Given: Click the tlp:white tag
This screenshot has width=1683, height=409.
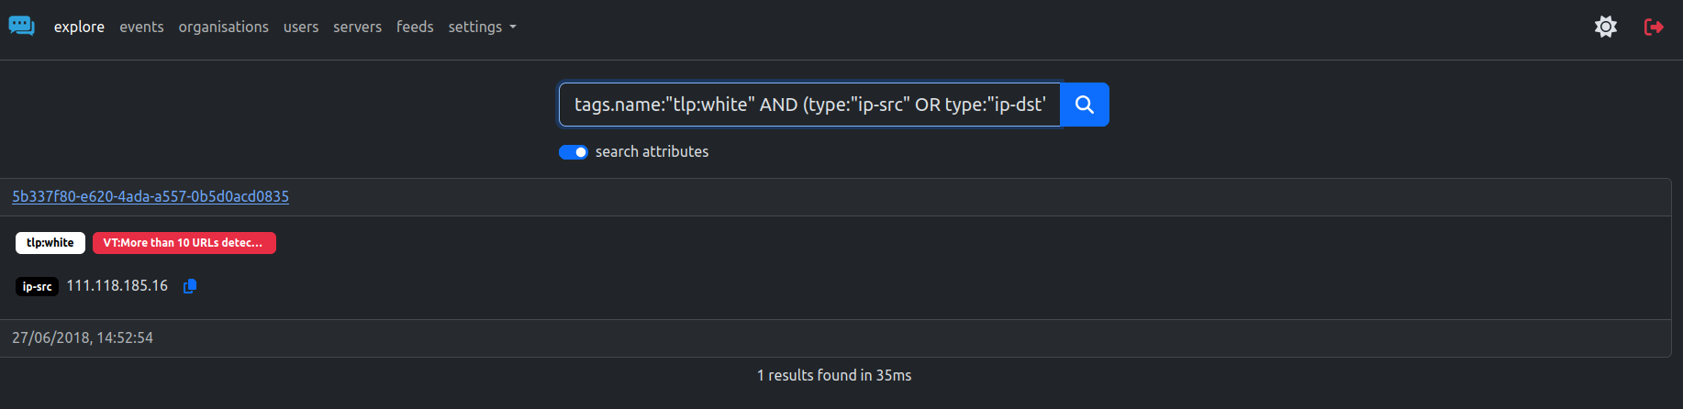Looking at the screenshot, I should (x=50, y=243).
